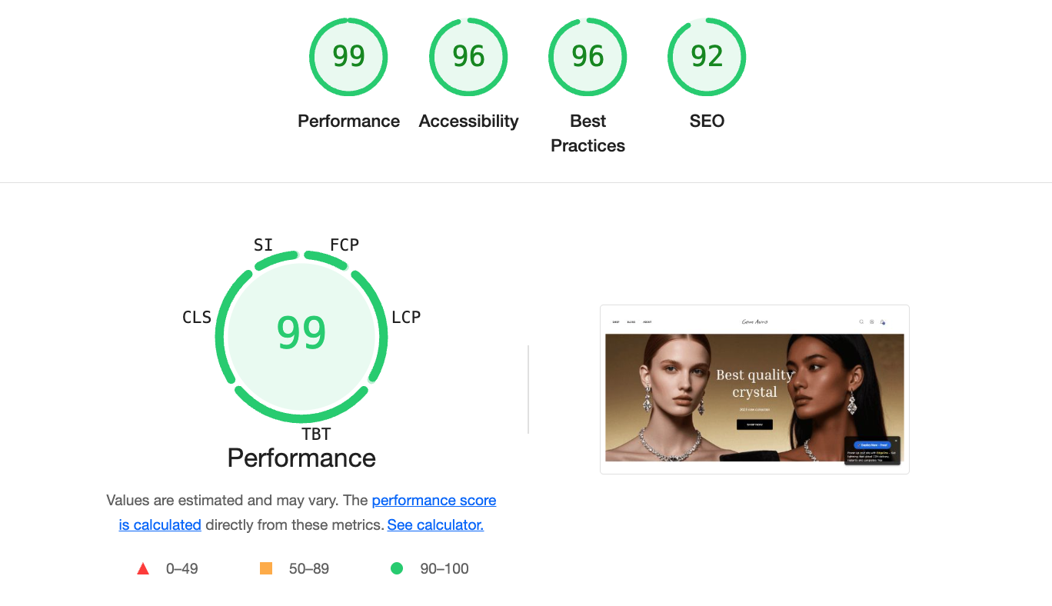Image resolution: width=1052 pixels, height=606 pixels.
Task: Open the "performance score is calculated" link
Action: pyautogui.click(x=308, y=512)
